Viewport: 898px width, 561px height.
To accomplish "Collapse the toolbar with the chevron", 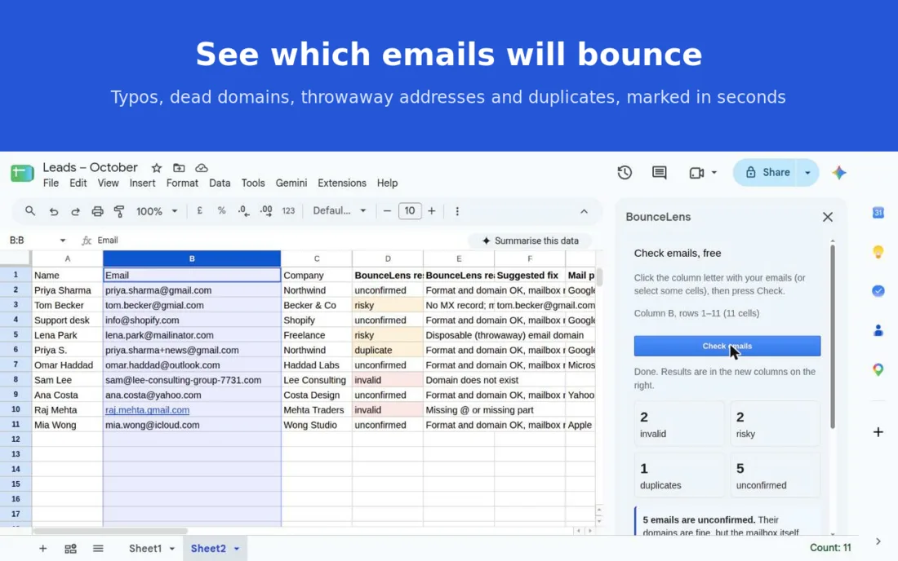I will pyautogui.click(x=584, y=211).
